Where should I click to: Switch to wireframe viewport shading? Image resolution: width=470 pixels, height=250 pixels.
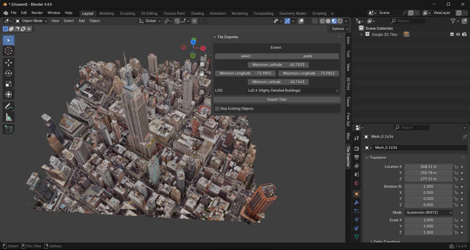[x=322, y=21]
